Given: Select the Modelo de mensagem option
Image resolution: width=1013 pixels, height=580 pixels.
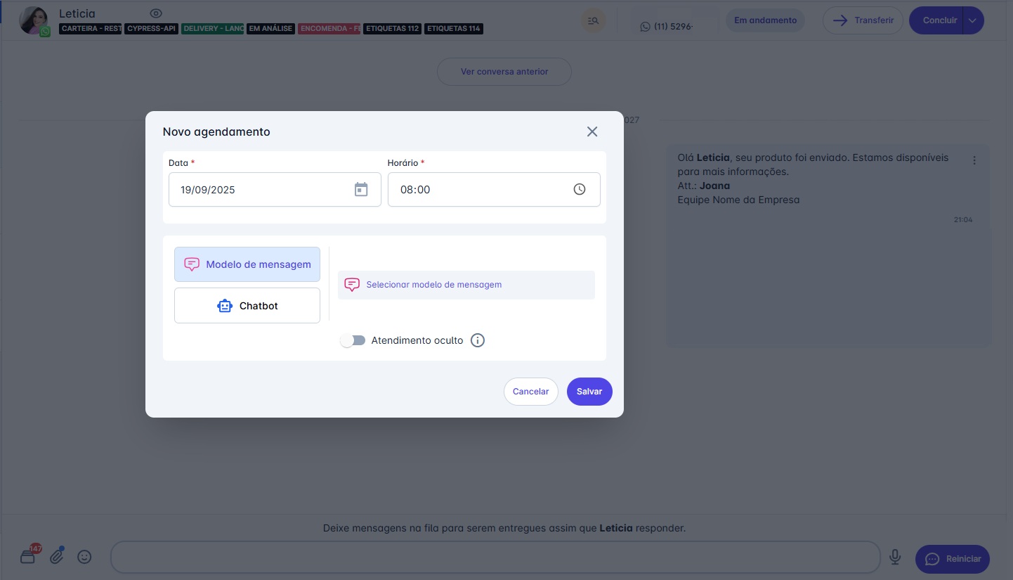Looking at the screenshot, I should pos(247,264).
